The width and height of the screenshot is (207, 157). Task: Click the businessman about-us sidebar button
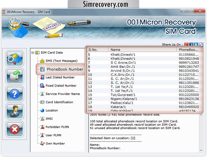point(15,111)
